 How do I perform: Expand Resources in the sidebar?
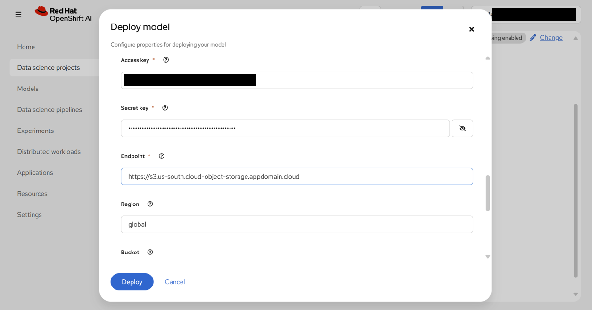(x=32, y=193)
